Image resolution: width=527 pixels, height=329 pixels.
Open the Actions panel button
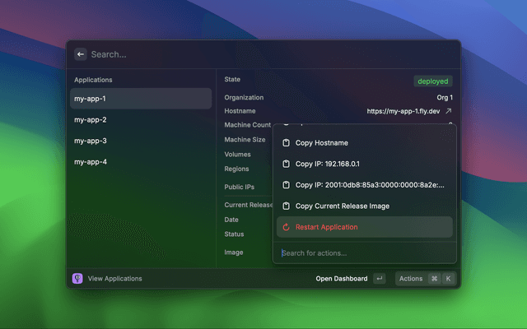pos(411,279)
